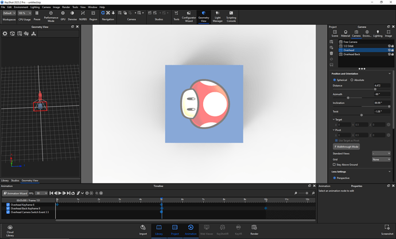This screenshot has width=396, height=239.
Task: Open animation timeline settings gear
Action: tap(87, 193)
